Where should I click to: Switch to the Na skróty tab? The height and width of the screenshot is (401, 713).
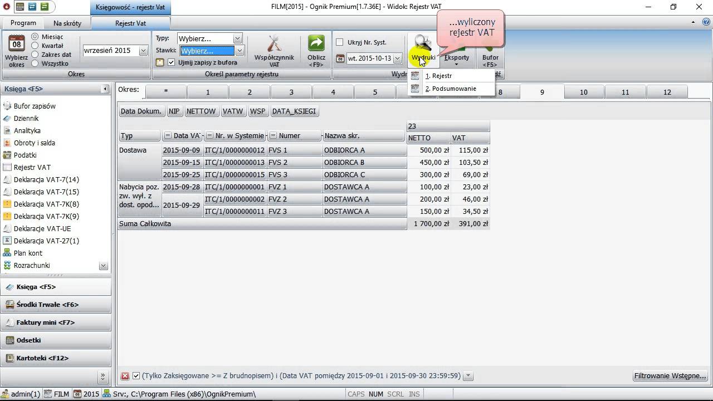(67, 23)
